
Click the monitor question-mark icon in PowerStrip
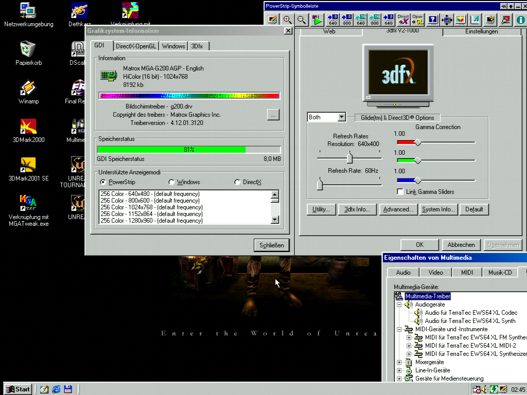tap(433, 20)
